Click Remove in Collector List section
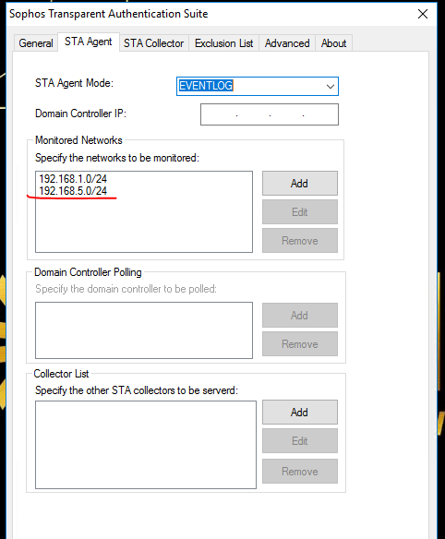Screen dimensions: 445x539 point(300,472)
